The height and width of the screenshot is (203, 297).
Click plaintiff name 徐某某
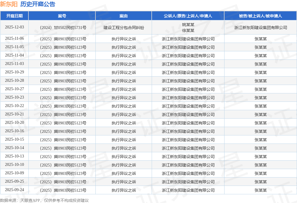pyautogui.click(x=188, y=30)
